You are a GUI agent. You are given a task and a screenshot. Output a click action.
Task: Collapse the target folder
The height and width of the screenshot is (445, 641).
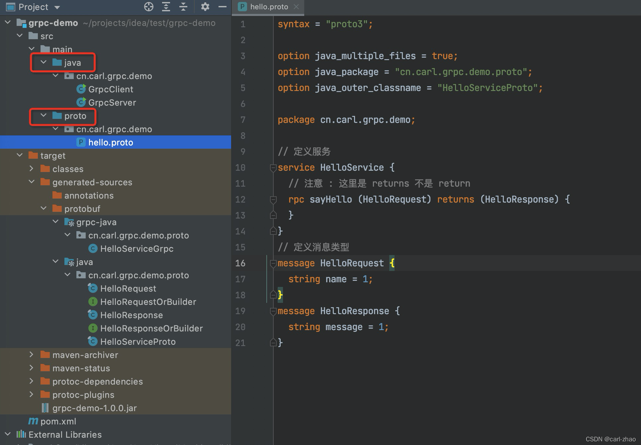20,155
